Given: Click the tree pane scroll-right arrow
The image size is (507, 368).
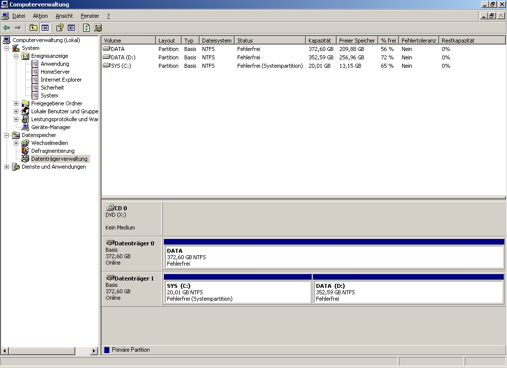Looking at the screenshot, I should [94, 351].
